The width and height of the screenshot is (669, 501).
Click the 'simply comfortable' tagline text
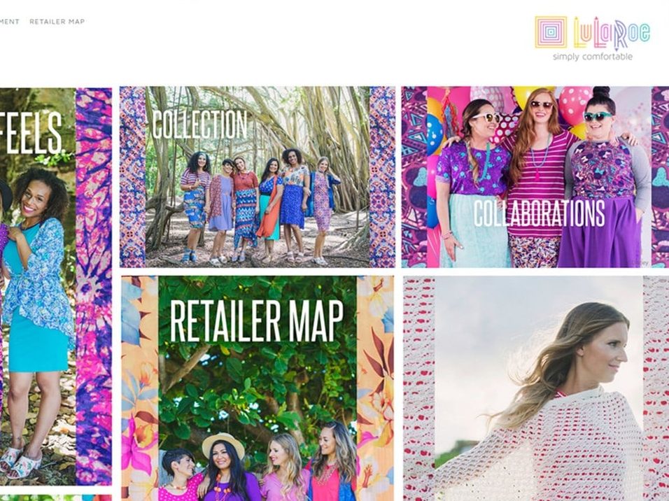tap(592, 57)
